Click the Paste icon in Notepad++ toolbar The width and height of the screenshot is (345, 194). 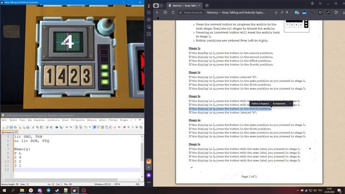tap(42, 127)
